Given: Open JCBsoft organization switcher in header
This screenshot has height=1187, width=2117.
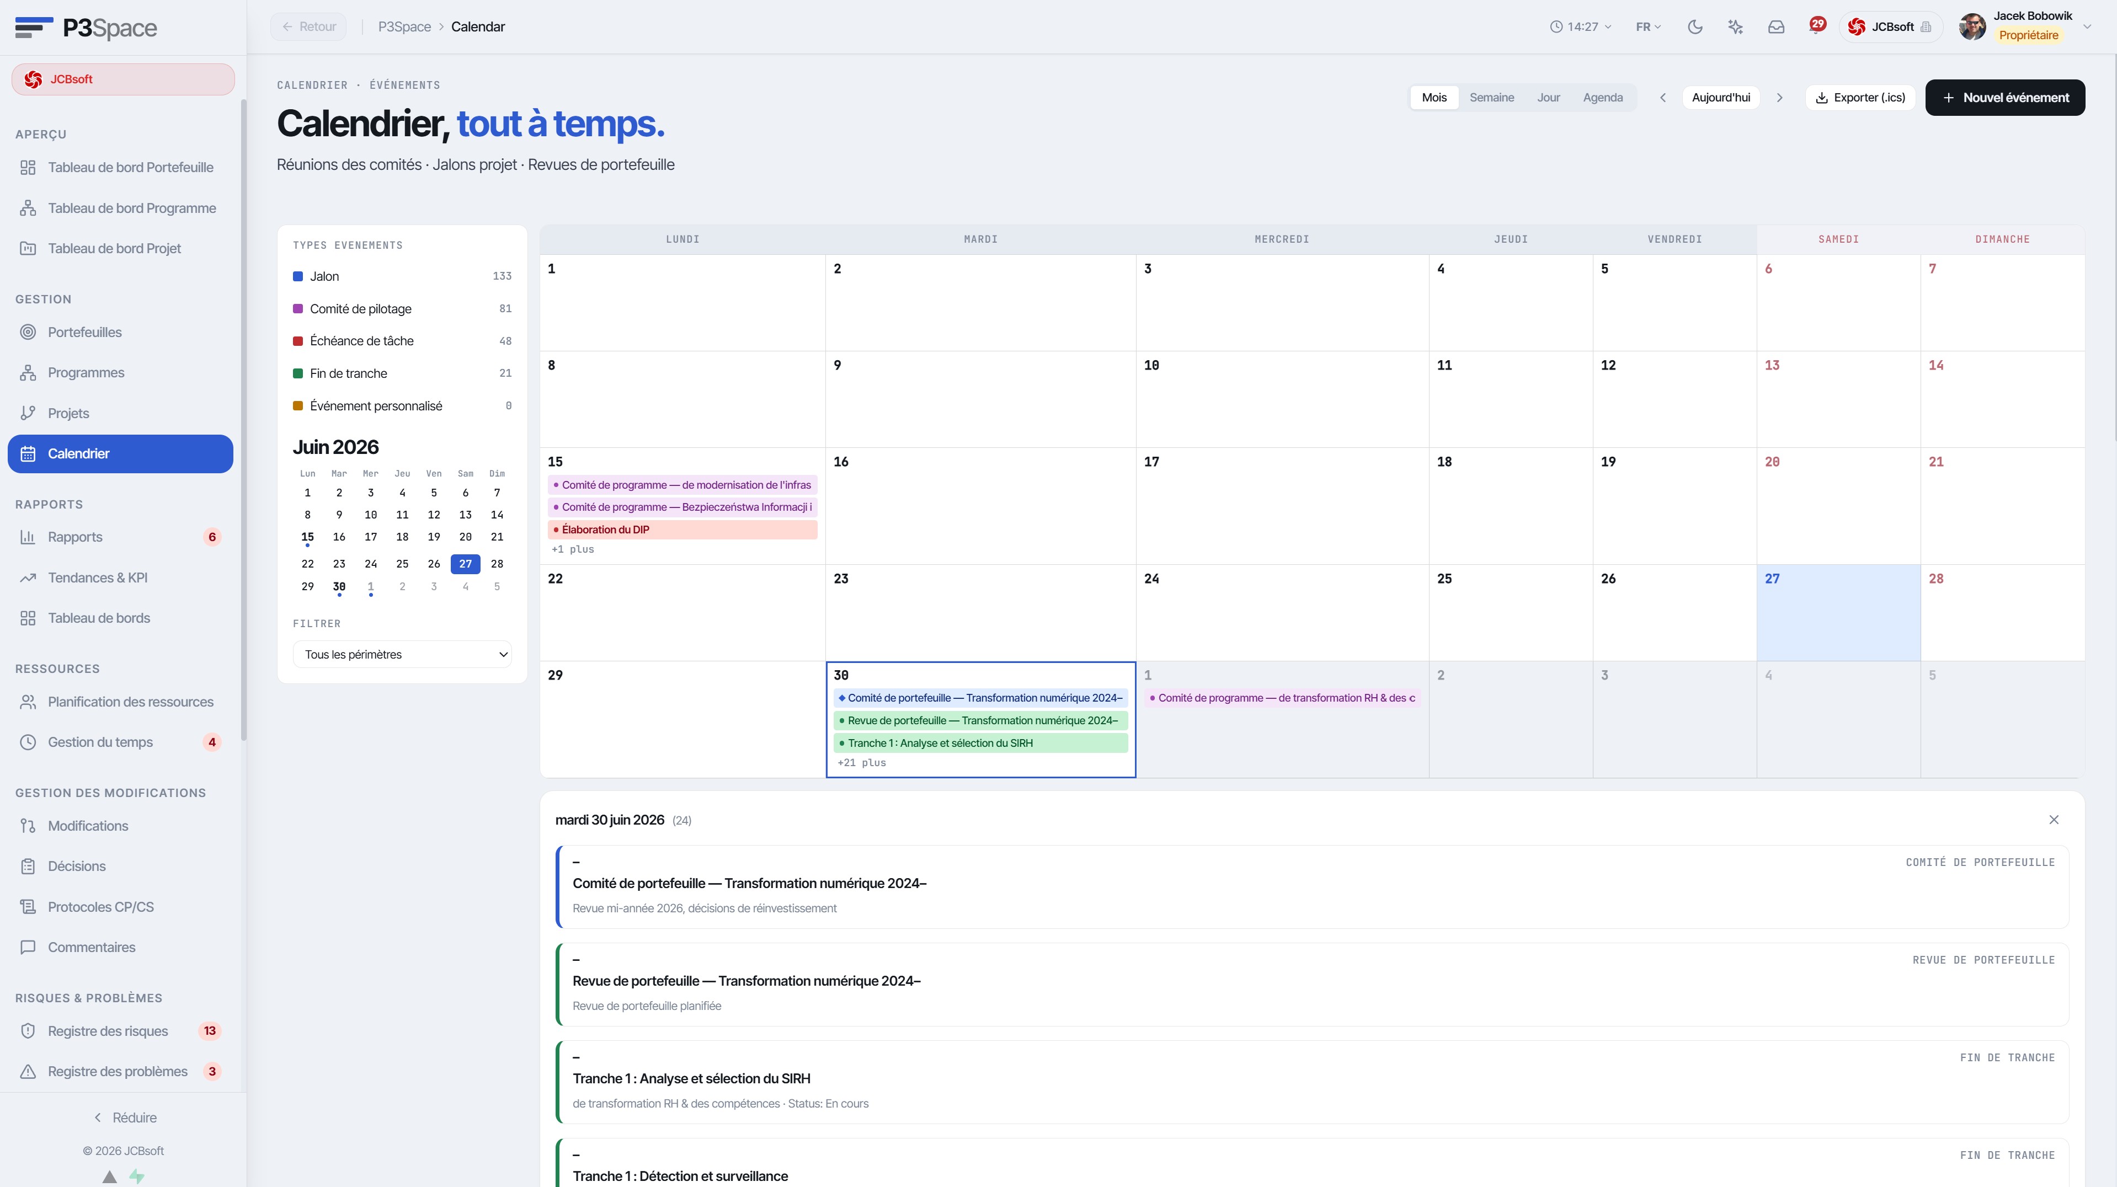Looking at the screenshot, I should pos(1890,27).
